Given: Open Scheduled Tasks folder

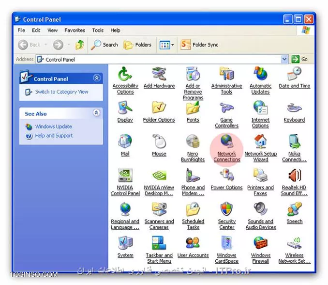Looking at the screenshot, I should 193,216.
